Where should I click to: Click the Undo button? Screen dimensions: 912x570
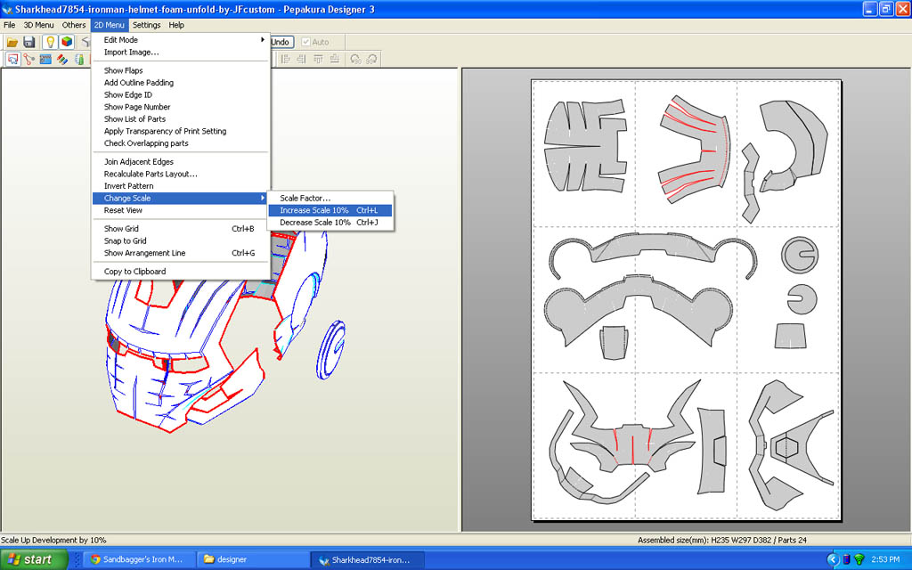click(282, 42)
